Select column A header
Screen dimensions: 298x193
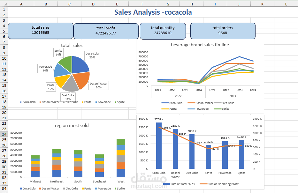click(x=21, y=4)
